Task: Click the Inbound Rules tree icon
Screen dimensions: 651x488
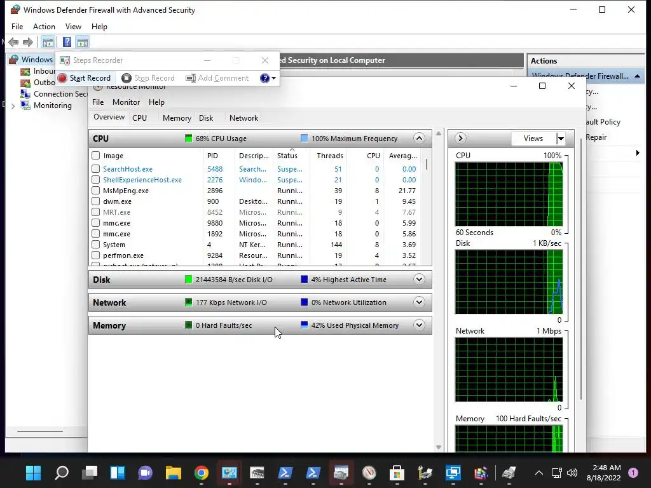Action: pyautogui.click(x=25, y=71)
